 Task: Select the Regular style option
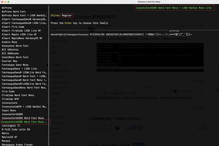coord(67,15)
